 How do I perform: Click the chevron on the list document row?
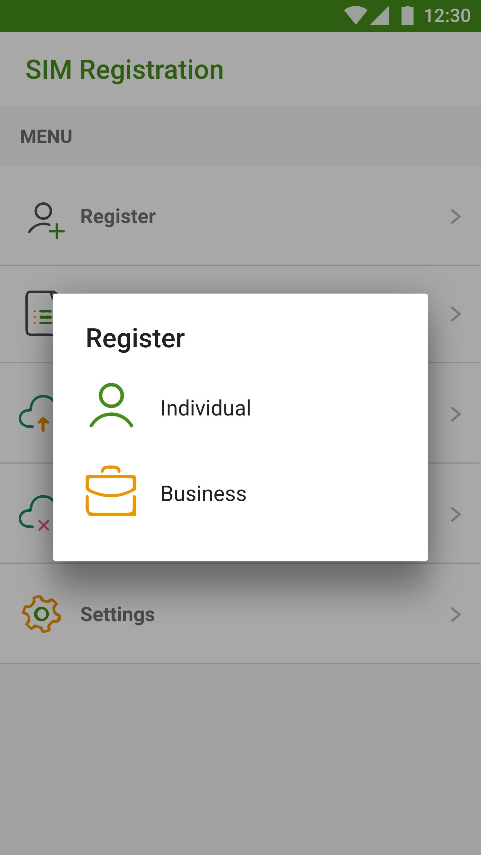456,314
